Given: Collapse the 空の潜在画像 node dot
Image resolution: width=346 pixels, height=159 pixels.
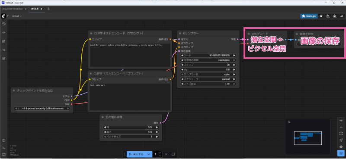Looking at the screenshot, I should 103,117.
